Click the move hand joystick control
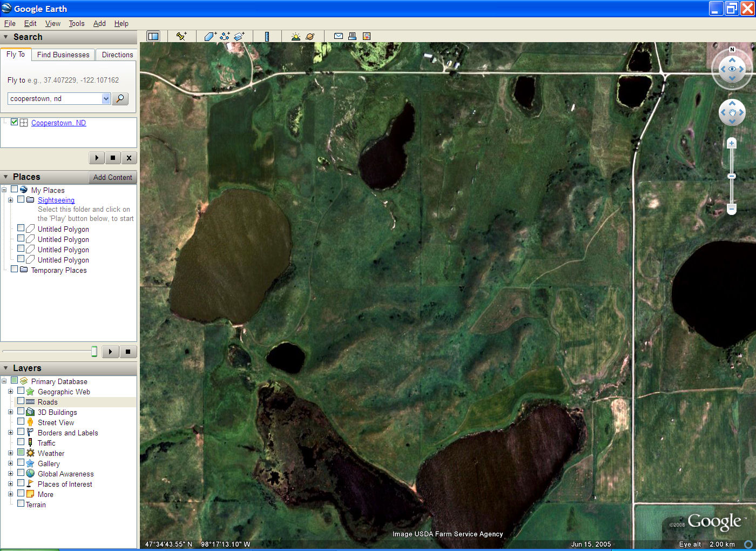Viewport: 756px width, 551px height. pyautogui.click(x=732, y=112)
